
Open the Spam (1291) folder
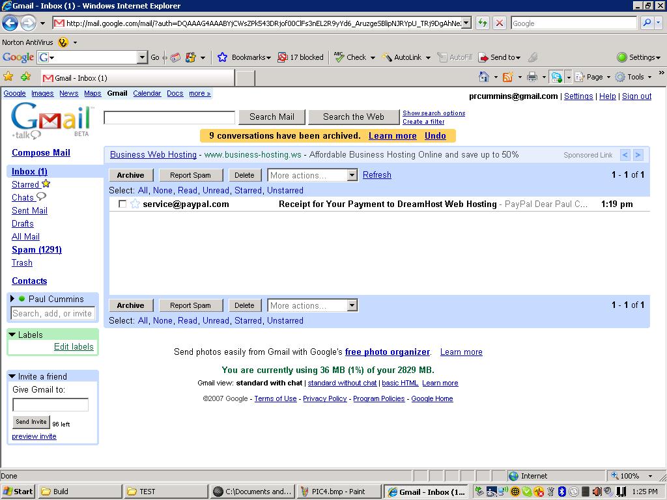pos(36,249)
